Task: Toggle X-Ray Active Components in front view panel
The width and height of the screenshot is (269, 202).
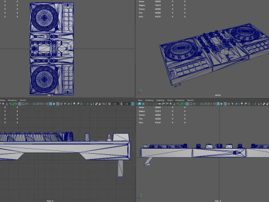Action: pos(100,104)
